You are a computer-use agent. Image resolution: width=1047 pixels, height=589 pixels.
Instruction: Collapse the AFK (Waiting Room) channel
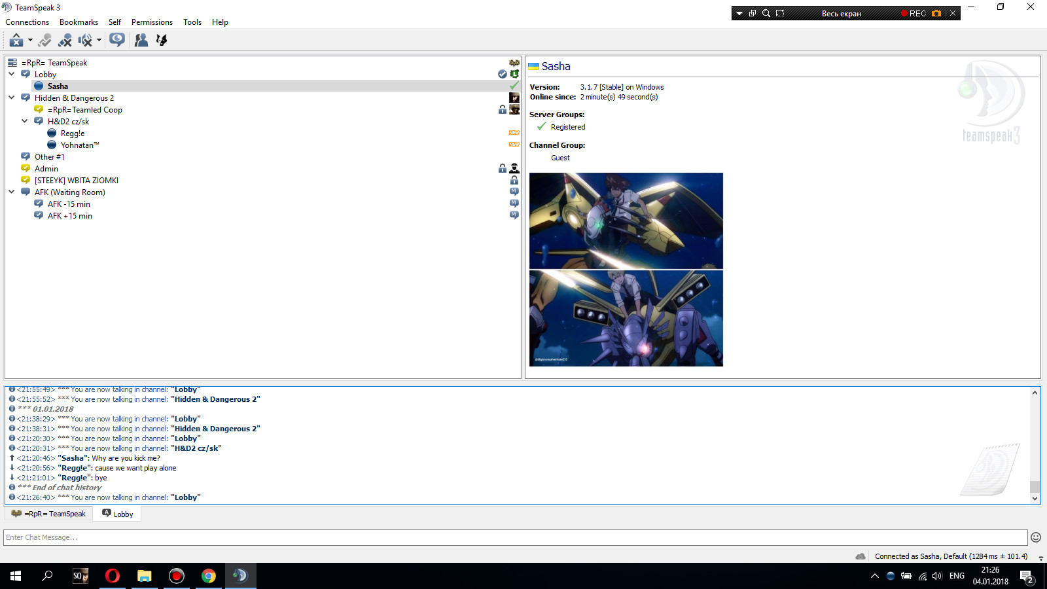click(12, 192)
